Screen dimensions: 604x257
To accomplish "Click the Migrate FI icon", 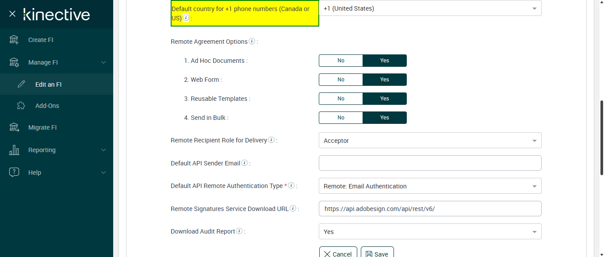I will (x=14, y=127).
